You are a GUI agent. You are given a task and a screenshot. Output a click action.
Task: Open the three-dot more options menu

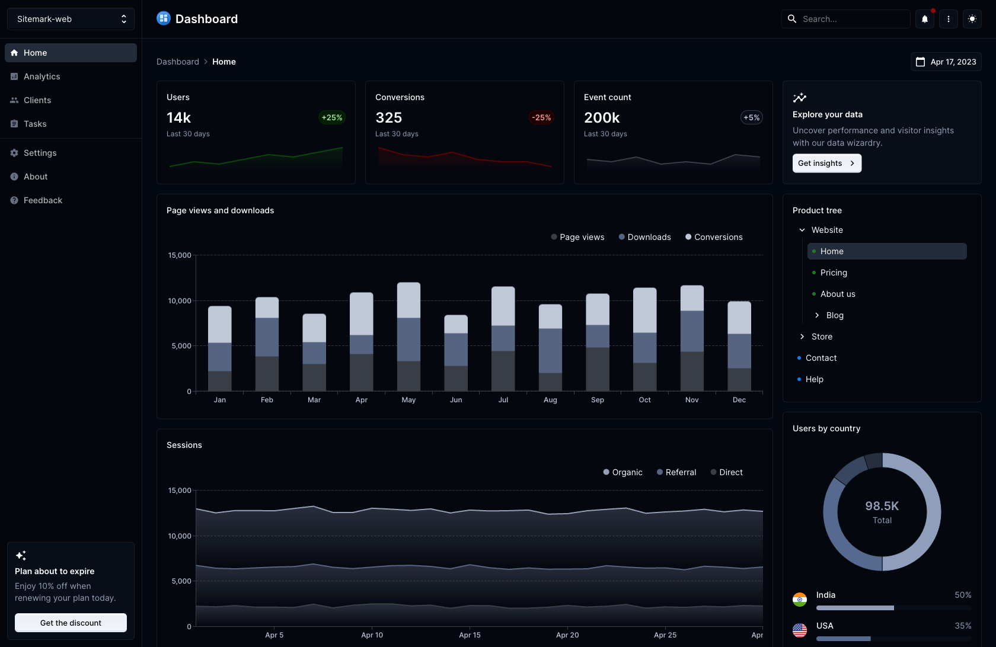(948, 19)
